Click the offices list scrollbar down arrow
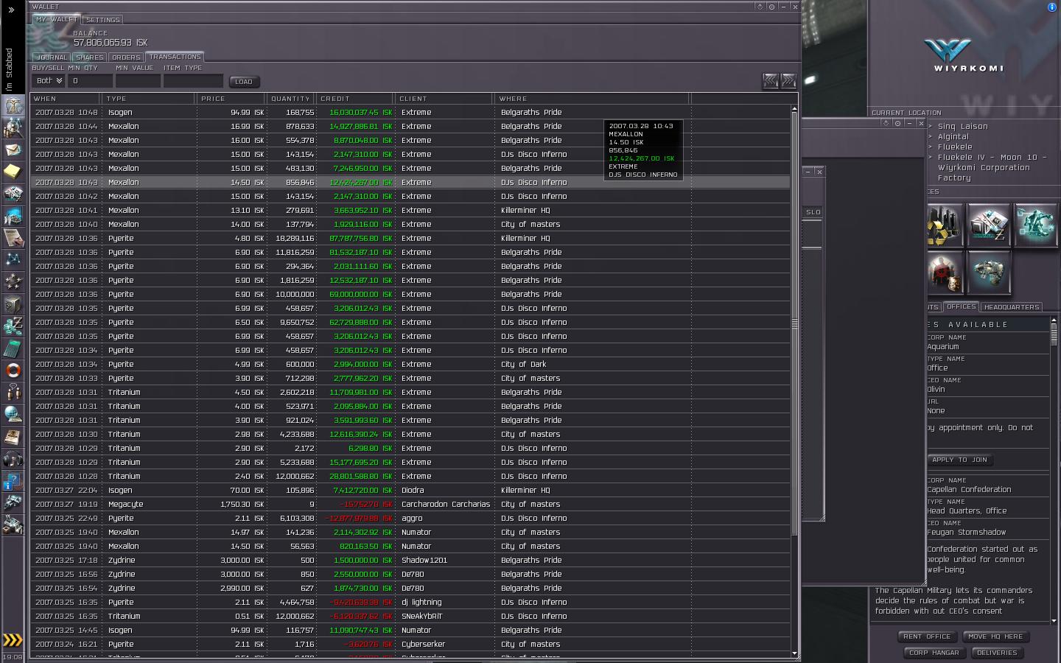The width and height of the screenshot is (1061, 663). (1054, 621)
